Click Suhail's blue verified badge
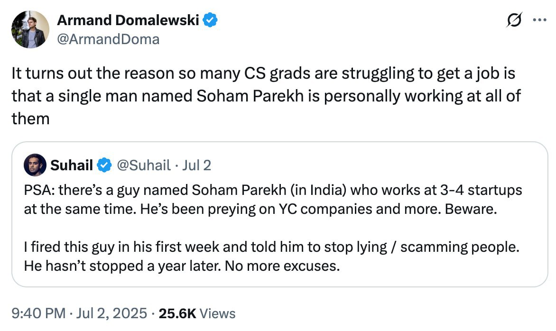The width and height of the screenshot is (556, 331). [x=104, y=165]
